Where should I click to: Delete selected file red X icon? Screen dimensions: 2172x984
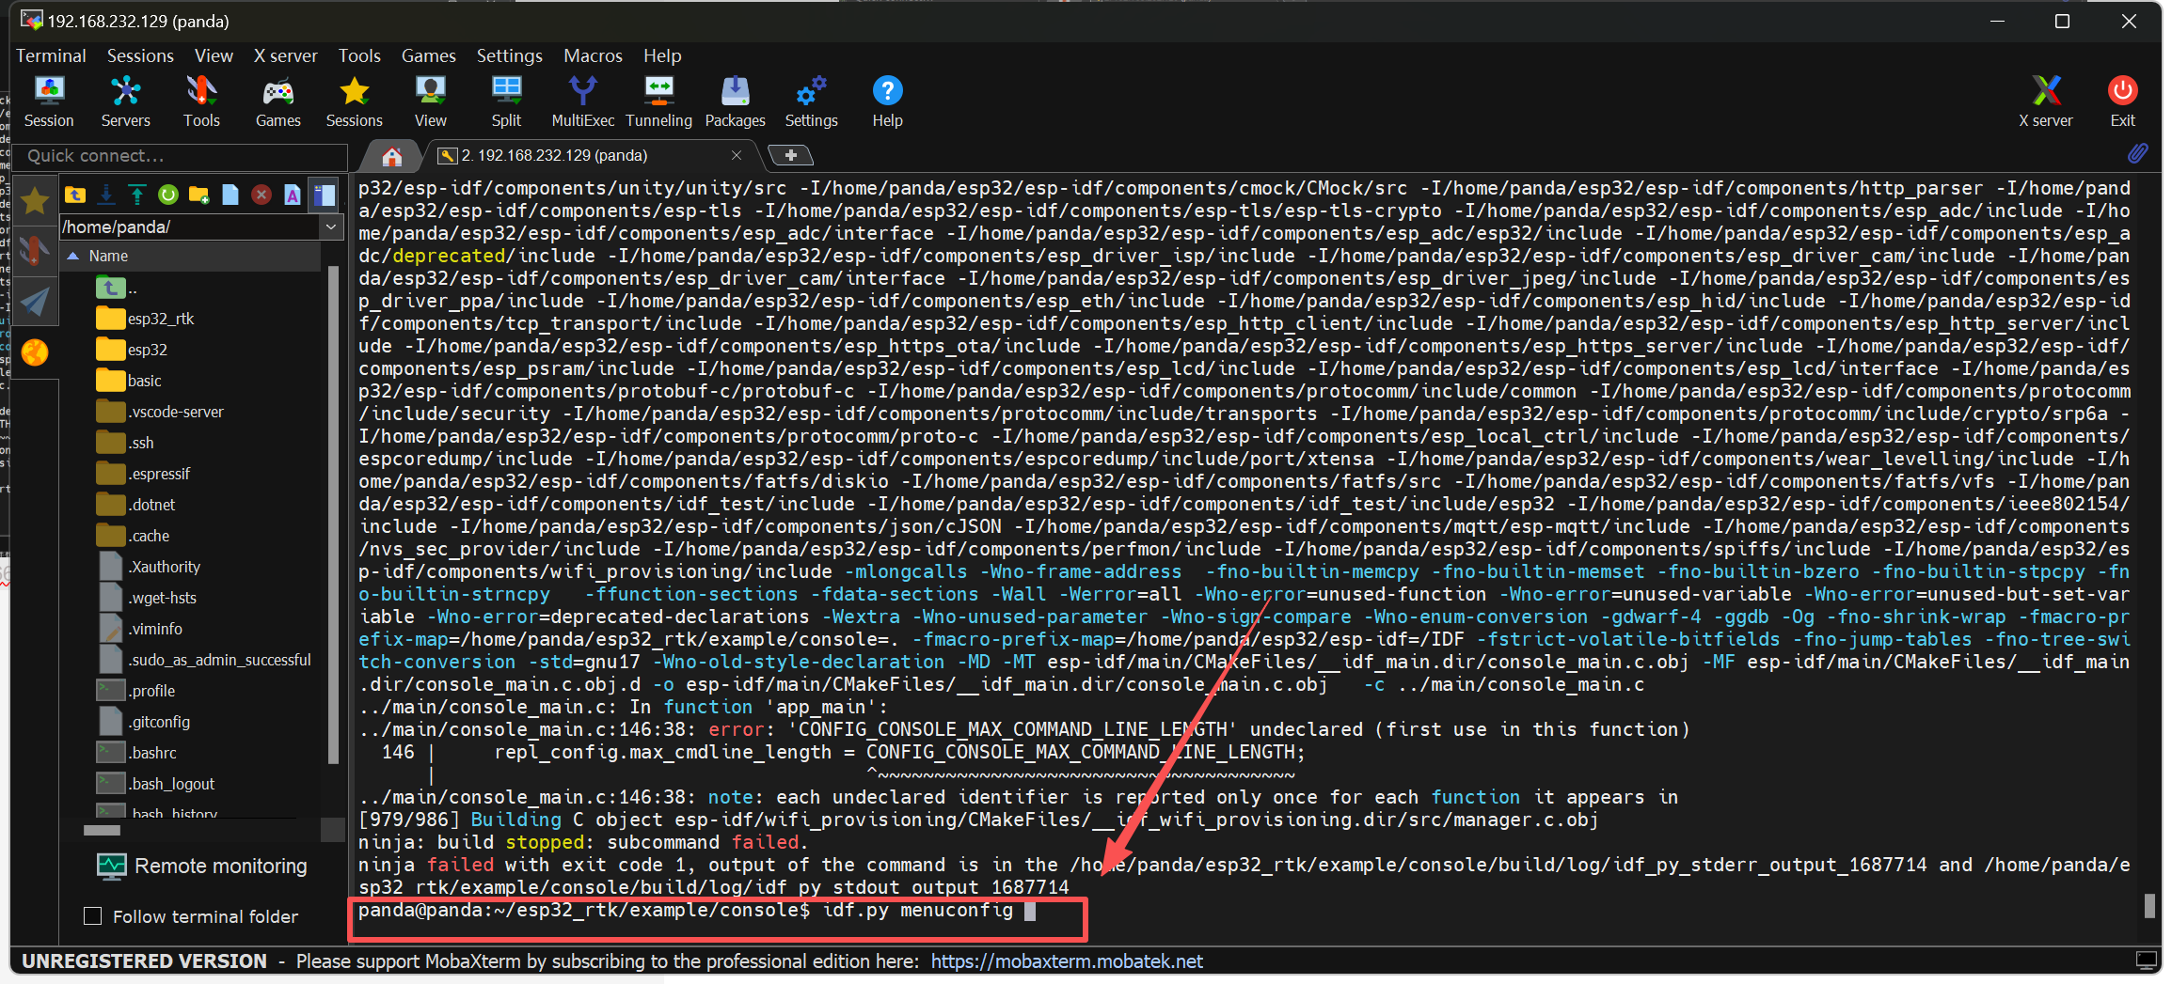pyautogui.click(x=262, y=195)
